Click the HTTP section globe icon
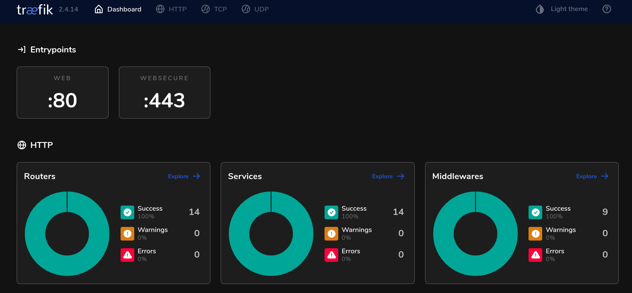This screenshot has height=293, width=632. (22, 145)
